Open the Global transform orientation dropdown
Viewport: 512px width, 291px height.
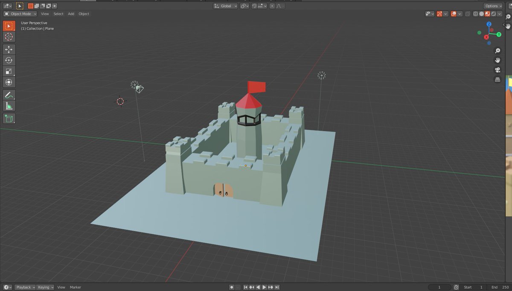point(225,6)
